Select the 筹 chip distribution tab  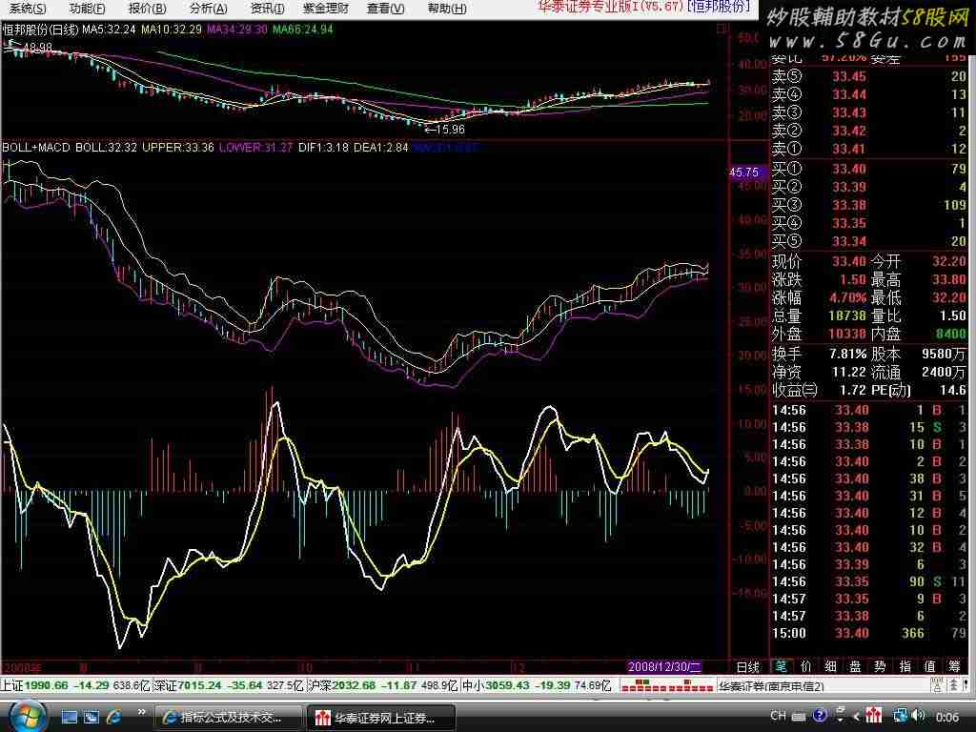[952, 666]
